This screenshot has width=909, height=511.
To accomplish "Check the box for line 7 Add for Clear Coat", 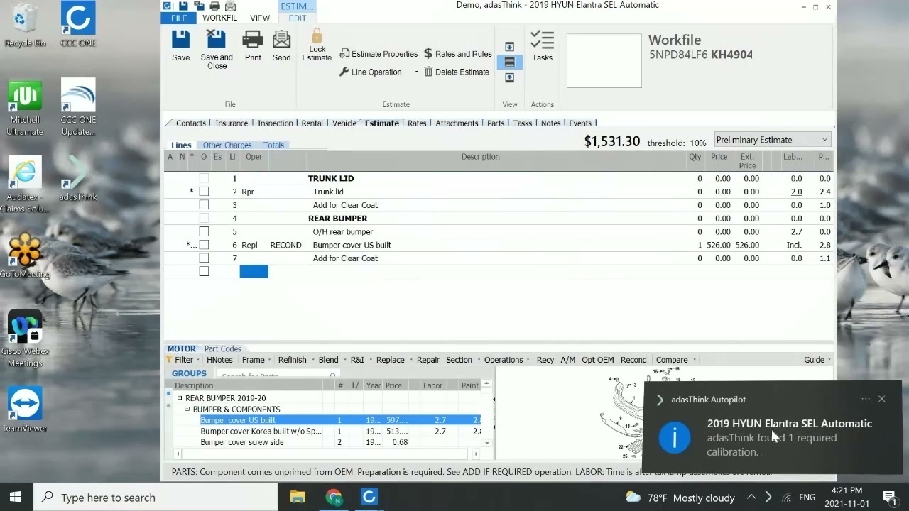I will click(204, 258).
